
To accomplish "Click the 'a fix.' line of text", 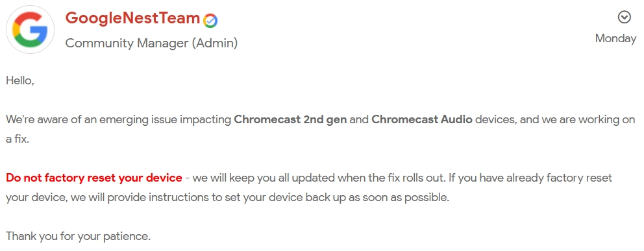I will click(x=18, y=139).
